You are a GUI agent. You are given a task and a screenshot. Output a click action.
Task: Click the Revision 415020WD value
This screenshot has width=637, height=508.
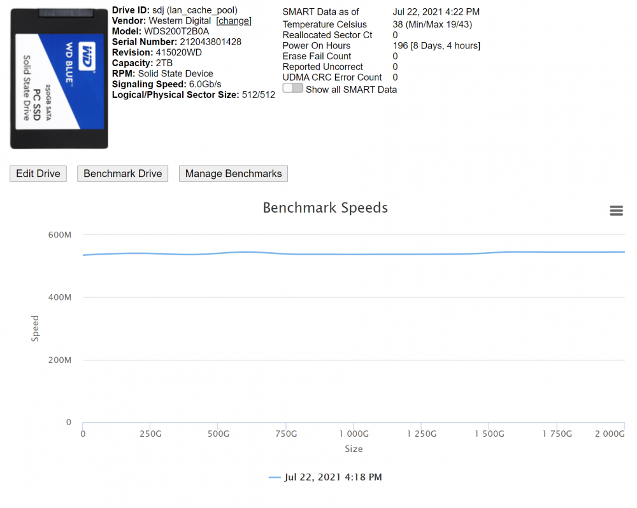[x=179, y=52]
